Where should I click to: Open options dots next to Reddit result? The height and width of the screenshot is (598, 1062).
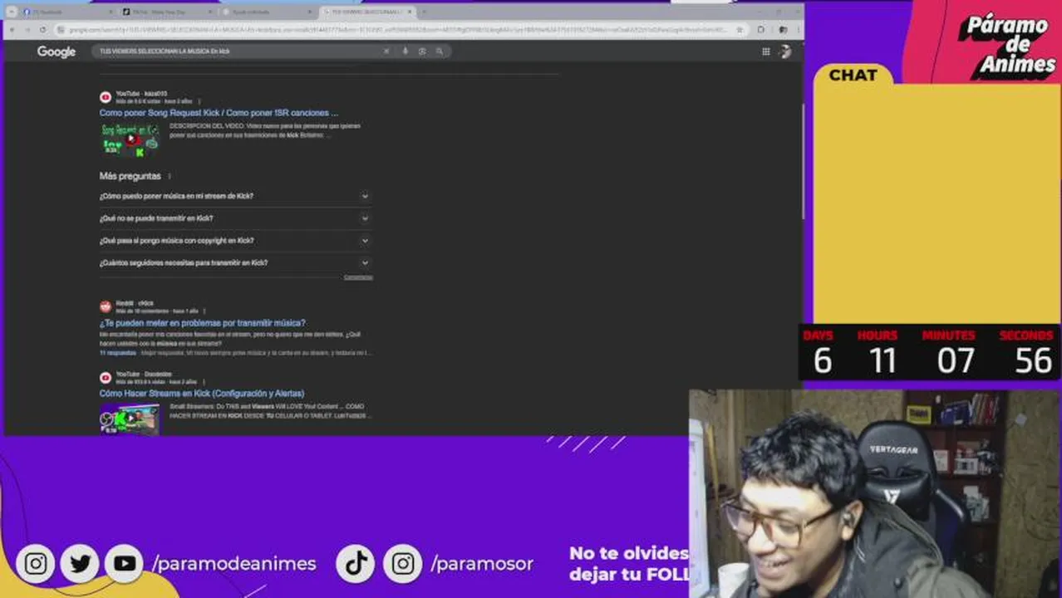pyautogui.click(x=205, y=311)
